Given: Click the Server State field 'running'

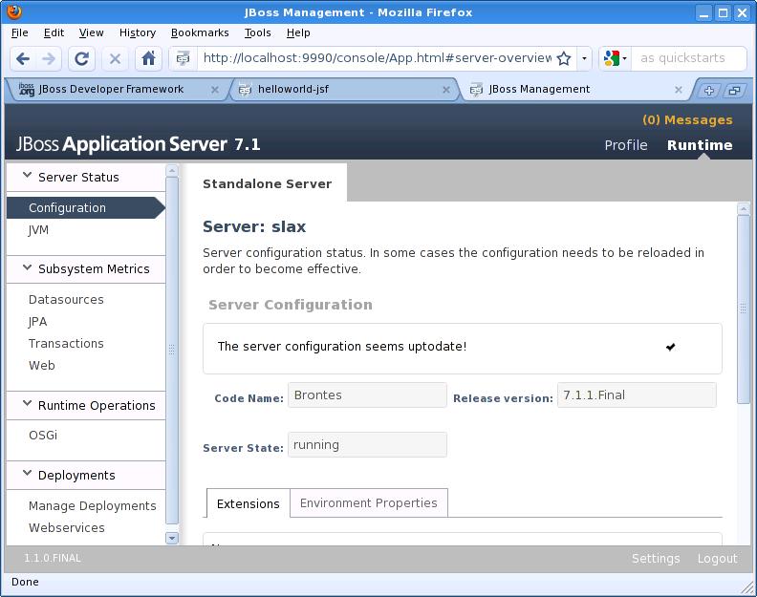Looking at the screenshot, I should 367,444.
